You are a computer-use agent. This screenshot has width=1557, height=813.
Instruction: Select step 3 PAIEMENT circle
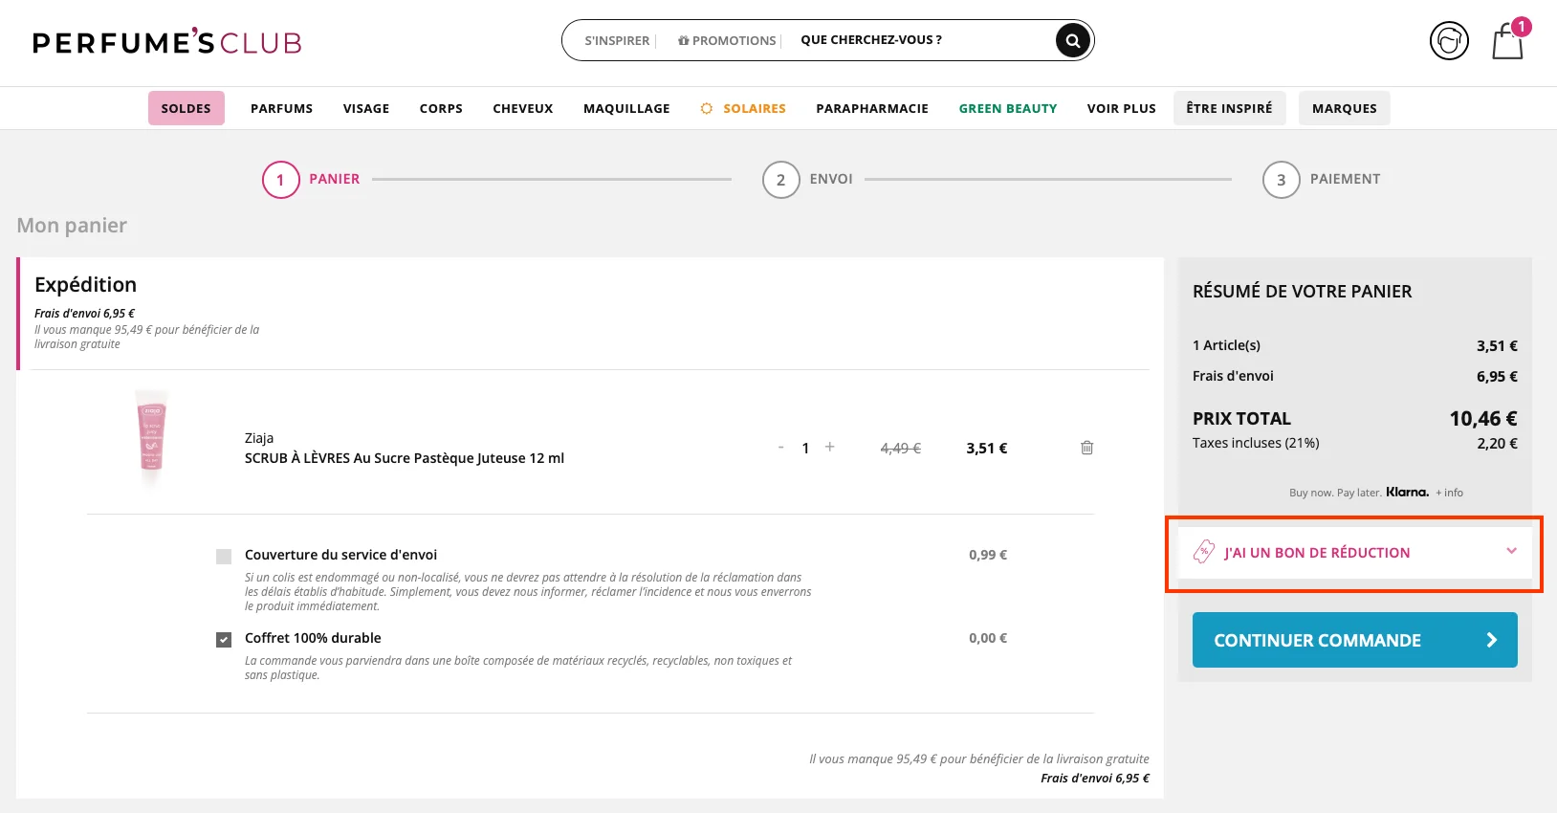point(1281,179)
